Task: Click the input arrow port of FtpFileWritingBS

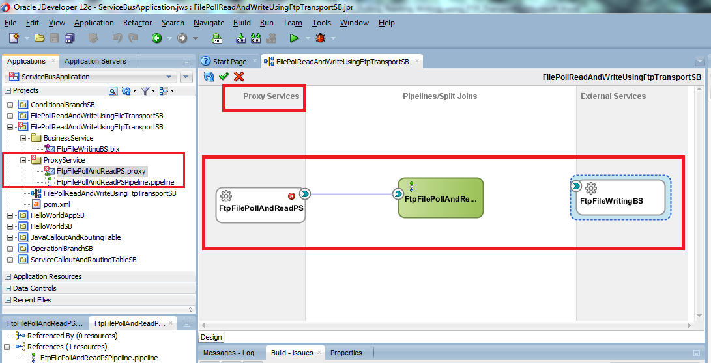Action: coord(576,186)
